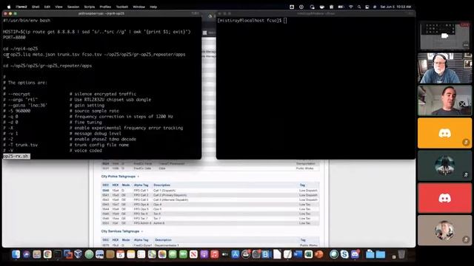474x266 pixels.
Task: Click the FPD Call 2 row alpha tag
Action: 141,195
